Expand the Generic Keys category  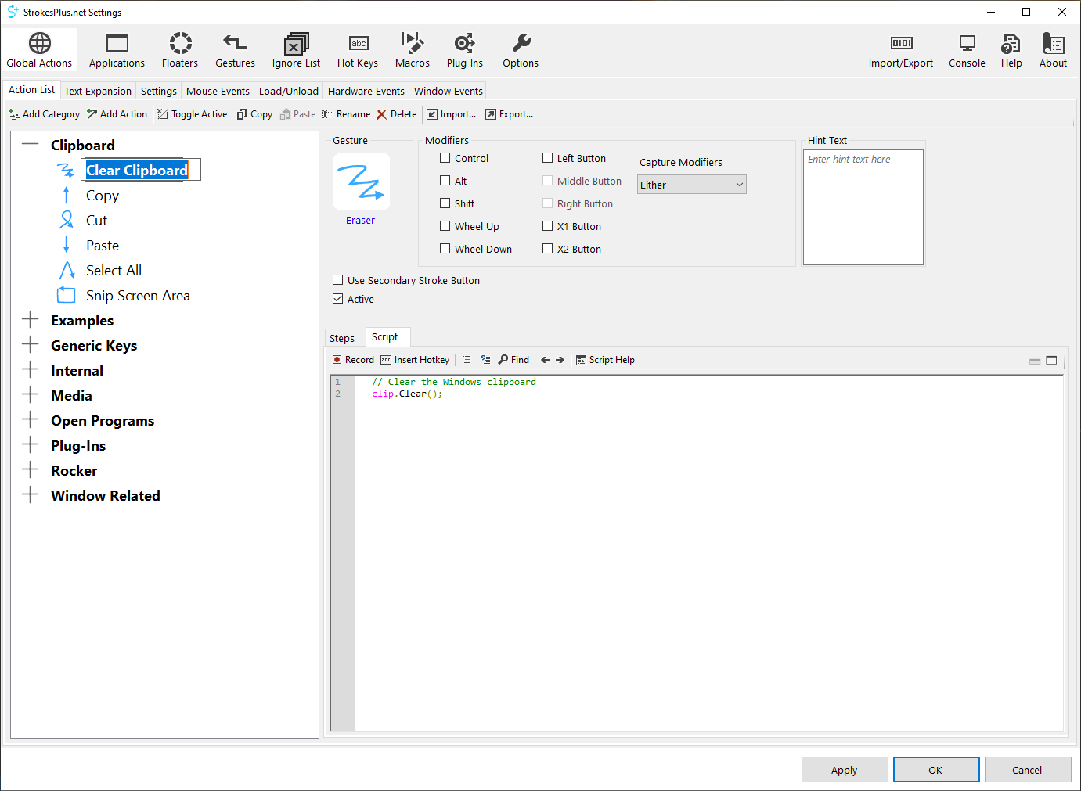coord(30,344)
